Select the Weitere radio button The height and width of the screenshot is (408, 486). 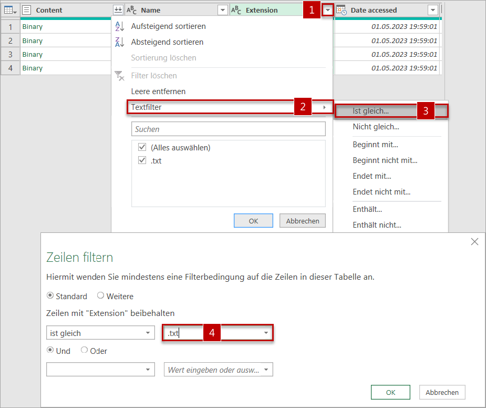coord(101,295)
